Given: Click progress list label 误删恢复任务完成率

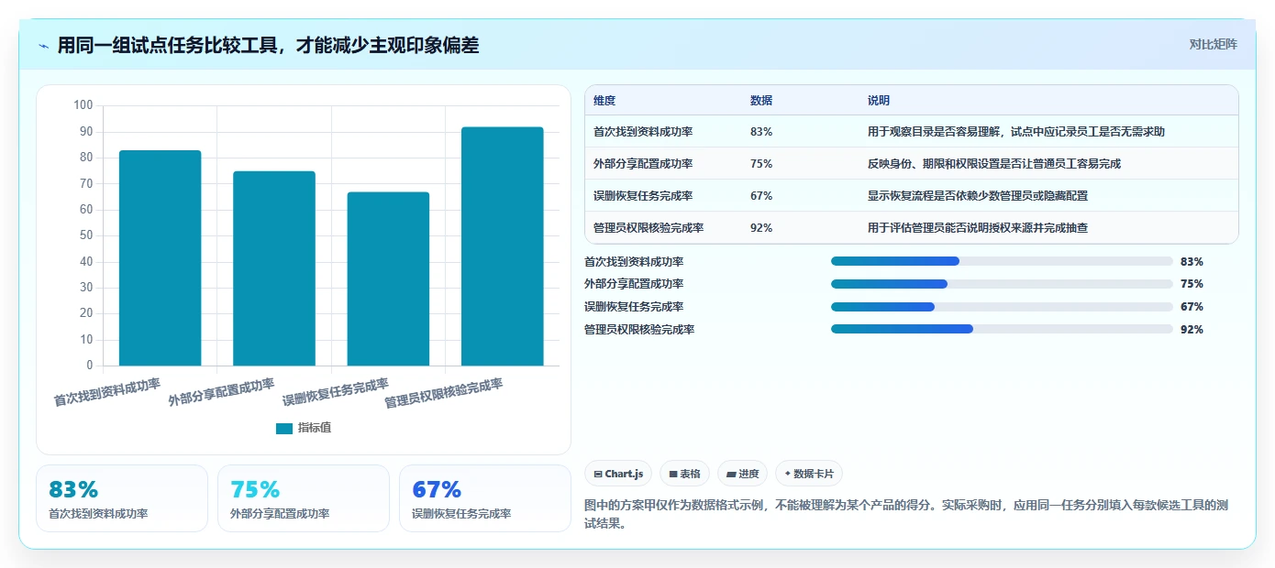Looking at the screenshot, I should coord(634,307).
